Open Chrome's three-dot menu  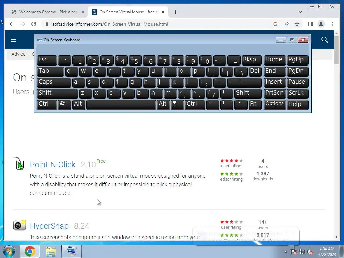[332, 24]
